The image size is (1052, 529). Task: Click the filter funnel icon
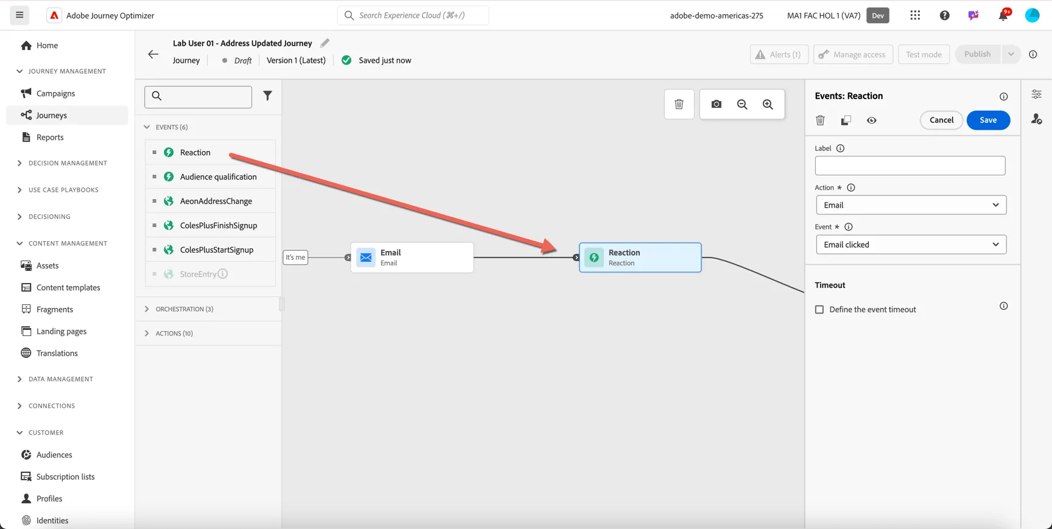coord(267,96)
